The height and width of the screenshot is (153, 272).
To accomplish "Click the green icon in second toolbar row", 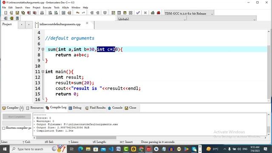I will pyautogui.click(x=11, y=18).
